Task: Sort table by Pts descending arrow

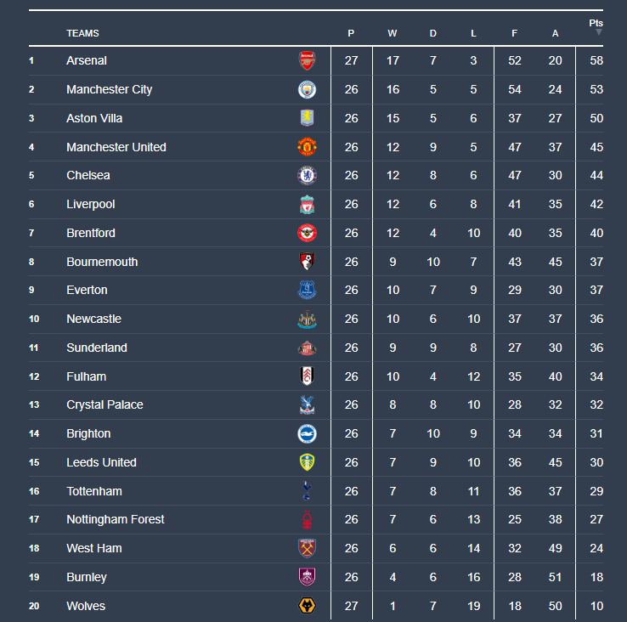Action: [598, 32]
